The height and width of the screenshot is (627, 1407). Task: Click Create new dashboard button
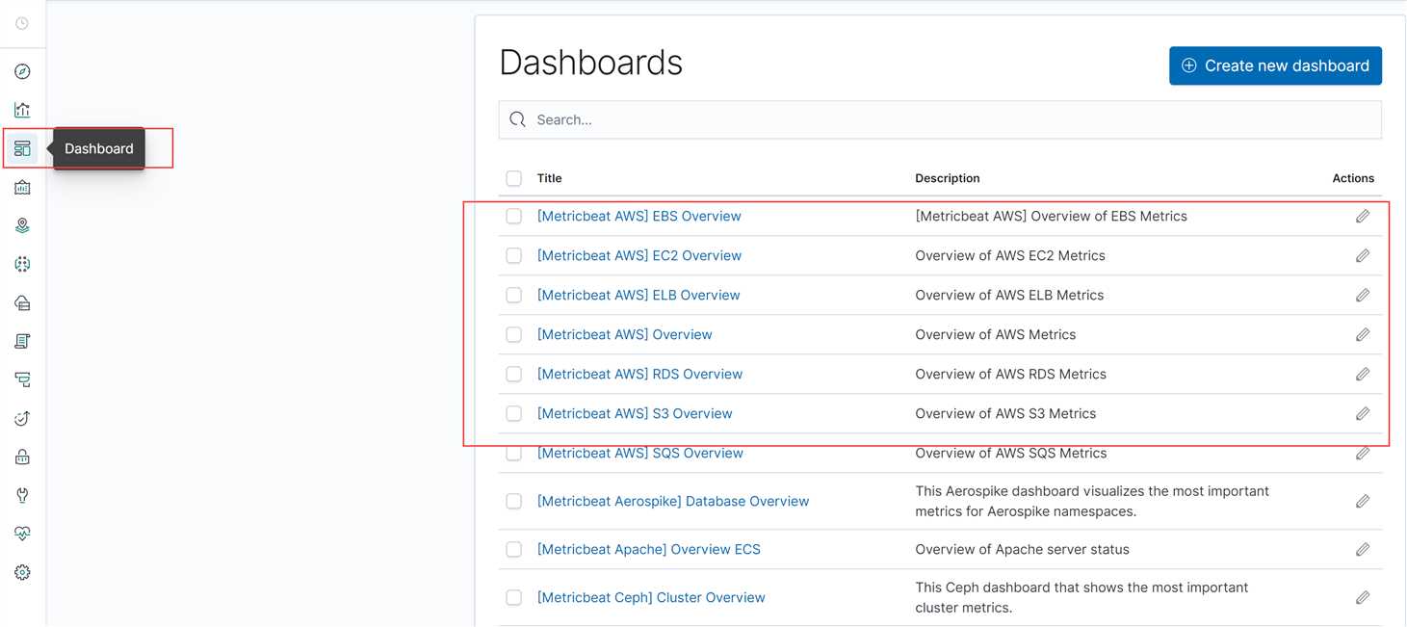pos(1275,65)
